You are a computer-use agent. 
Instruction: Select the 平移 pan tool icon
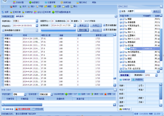37,7
